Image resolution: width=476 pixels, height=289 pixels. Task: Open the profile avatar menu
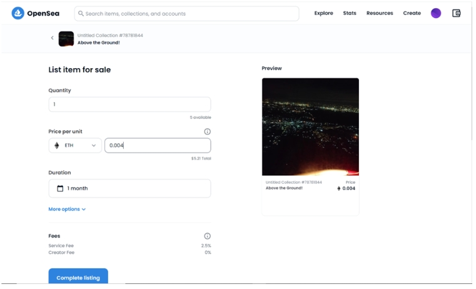pyautogui.click(x=436, y=13)
